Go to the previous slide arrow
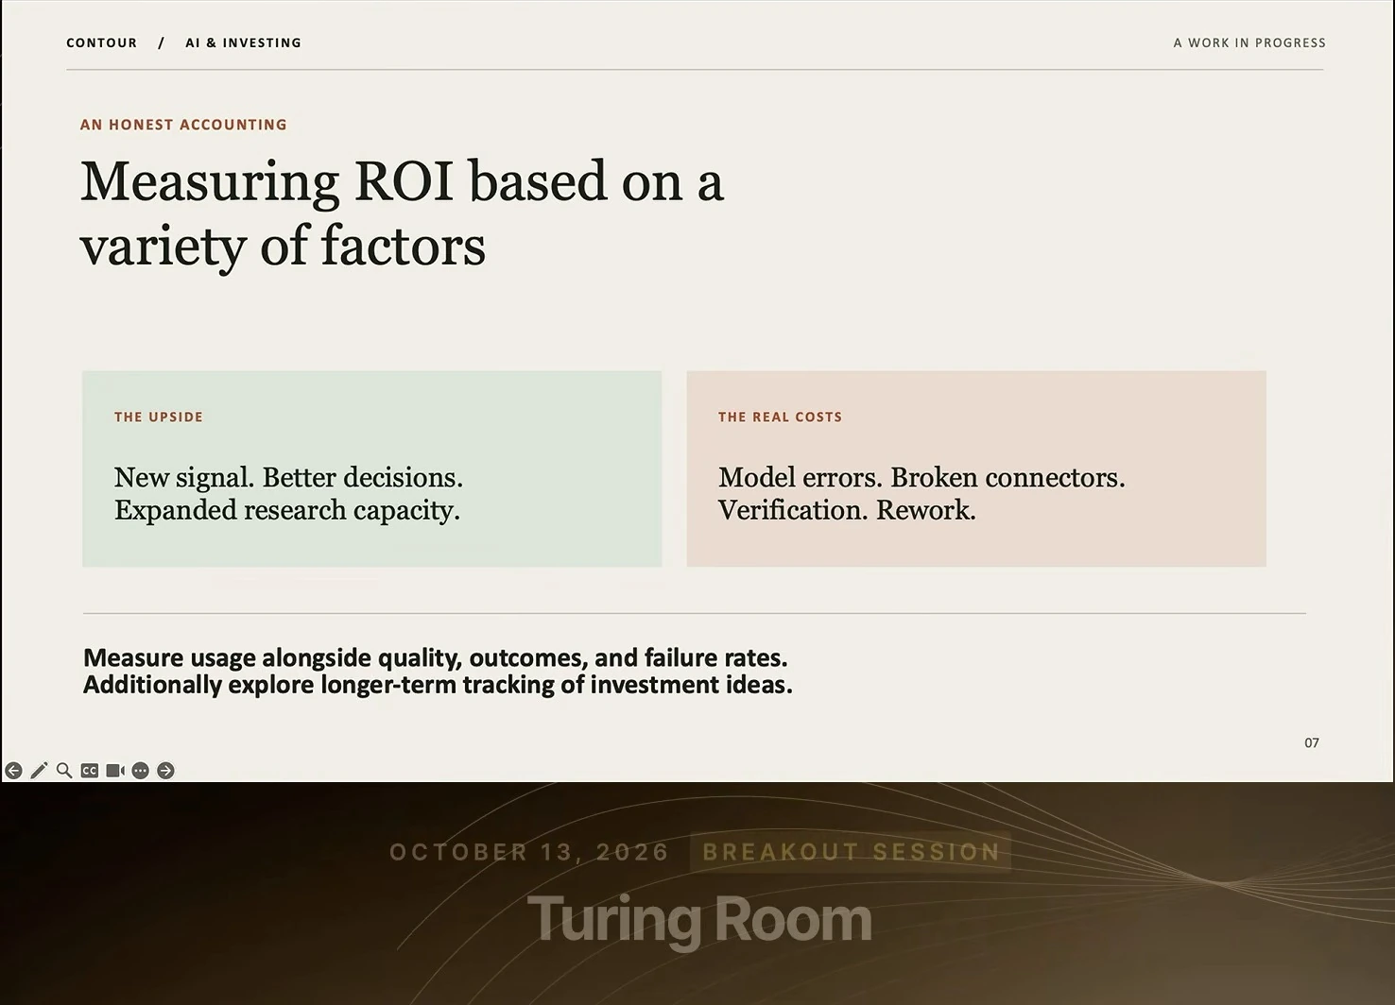Screen dimensions: 1395x1005 coord(13,771)
